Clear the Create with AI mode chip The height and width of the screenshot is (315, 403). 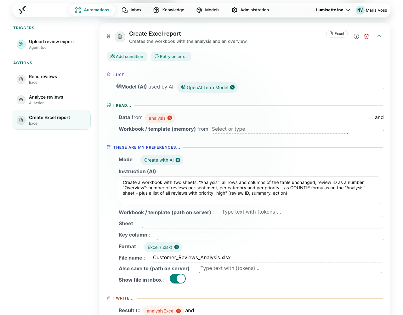(x=178, y=160)
